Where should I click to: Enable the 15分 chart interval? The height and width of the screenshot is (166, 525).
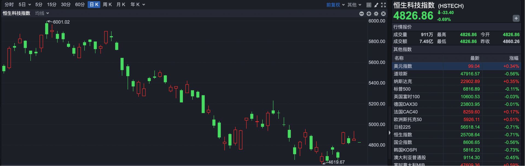52,5
